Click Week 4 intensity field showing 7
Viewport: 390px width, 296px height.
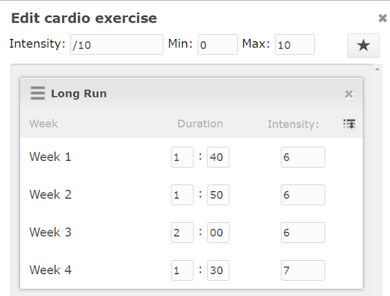coord(303,270)
